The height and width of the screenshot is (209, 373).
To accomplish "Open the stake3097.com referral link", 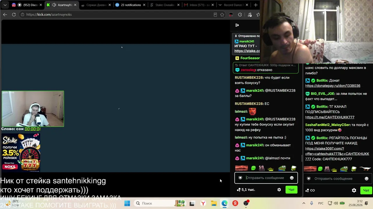I will pos(337,154).
